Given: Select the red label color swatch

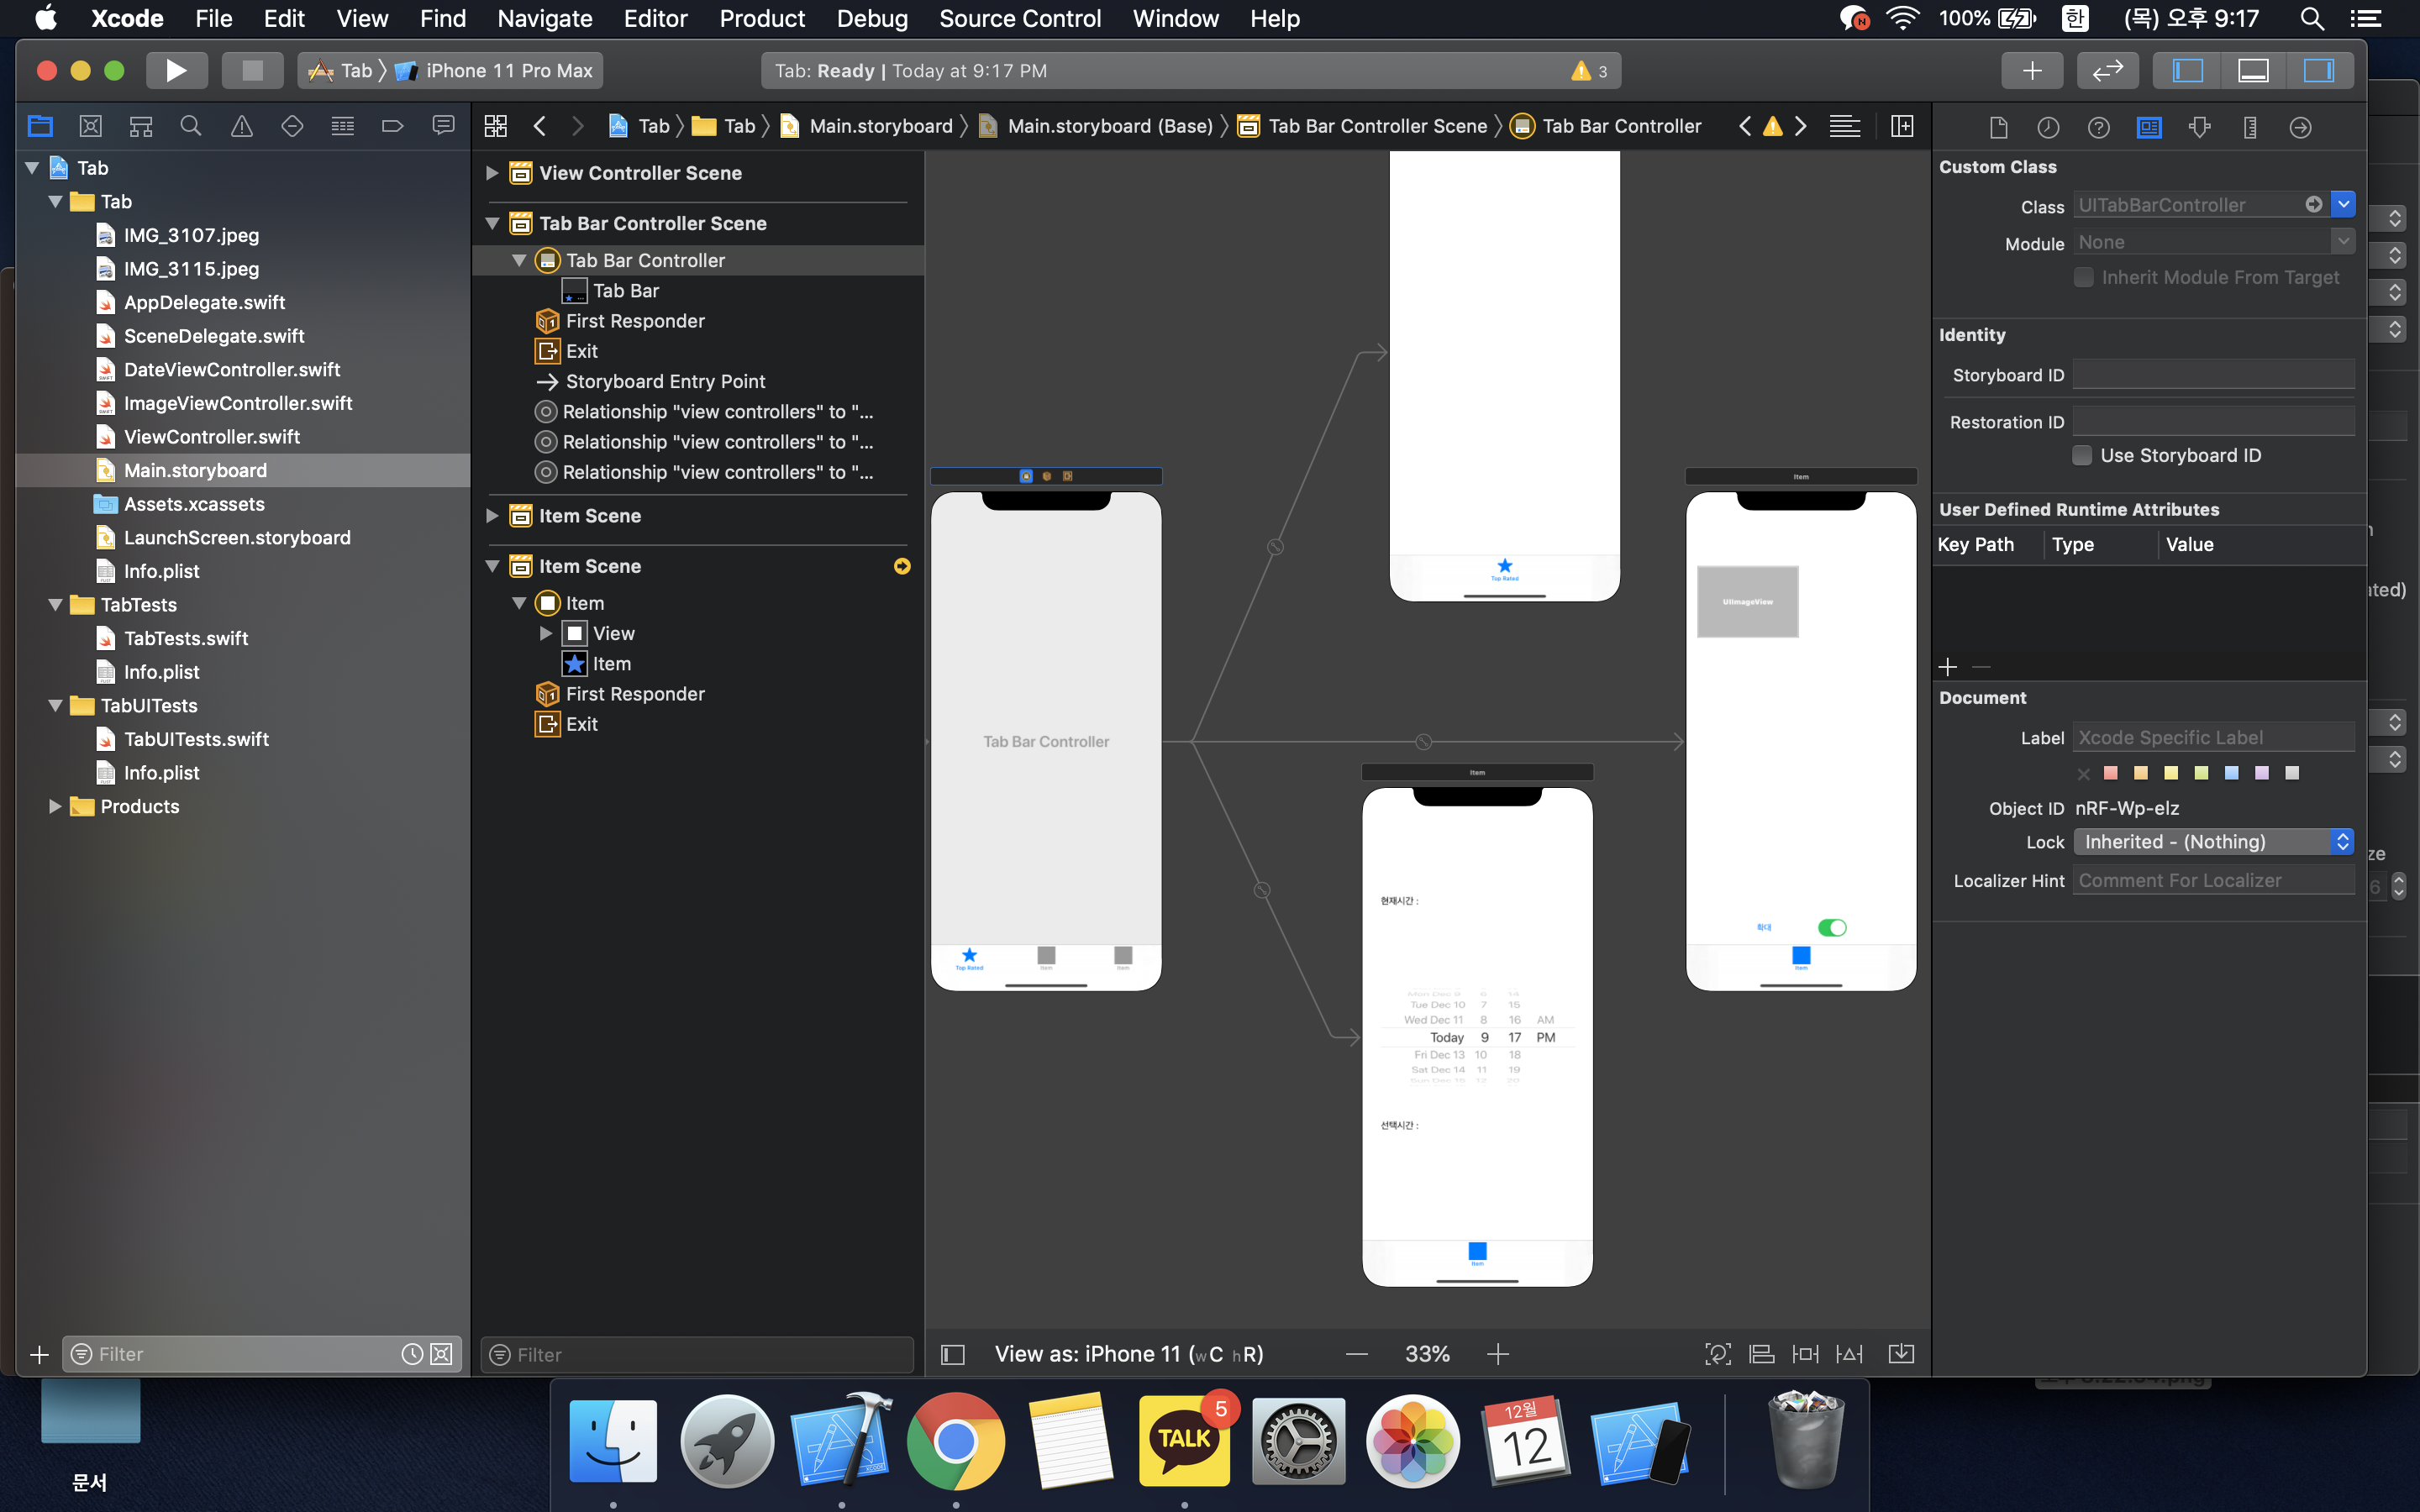Looking at the screenshot, I should [2111, 773].
